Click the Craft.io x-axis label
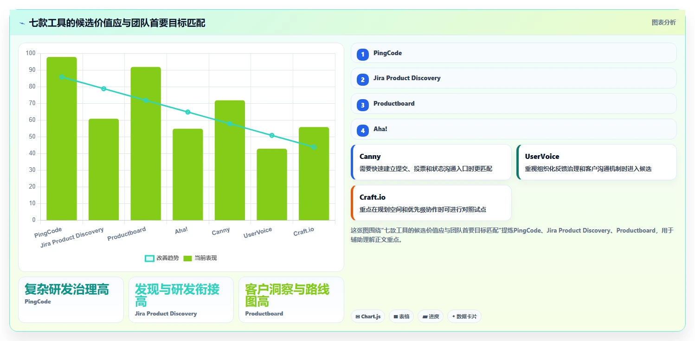The image size is (695, 341). (x=303, y=232)
